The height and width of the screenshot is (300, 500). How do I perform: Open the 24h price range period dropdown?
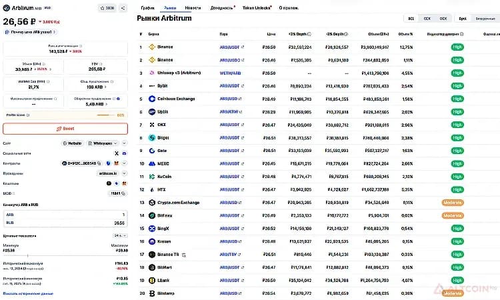coord(121,235)
